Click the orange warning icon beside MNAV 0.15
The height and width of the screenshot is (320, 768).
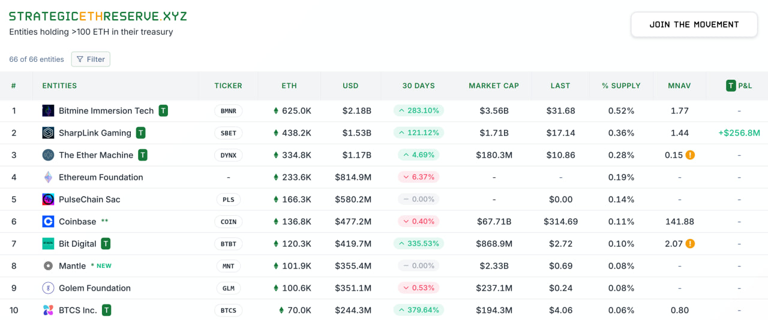[x=690, y=155]
